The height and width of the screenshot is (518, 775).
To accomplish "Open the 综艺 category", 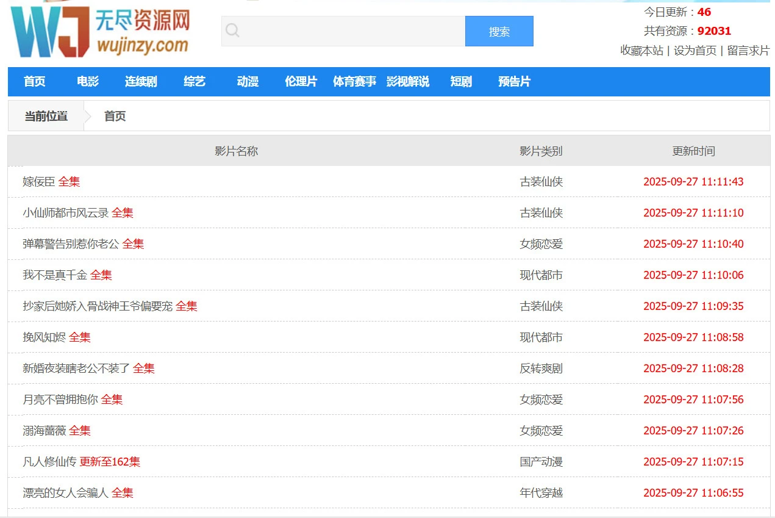I will [x=193, y=81].
